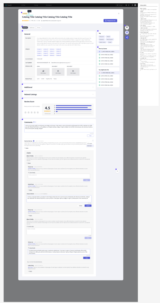Viewport: 160px width, 303px height.
Task: Click the 2-star rating bar
Action: coord(74,112)
